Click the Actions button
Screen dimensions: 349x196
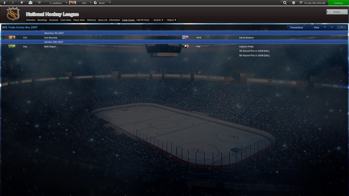(x=337, y=12)
